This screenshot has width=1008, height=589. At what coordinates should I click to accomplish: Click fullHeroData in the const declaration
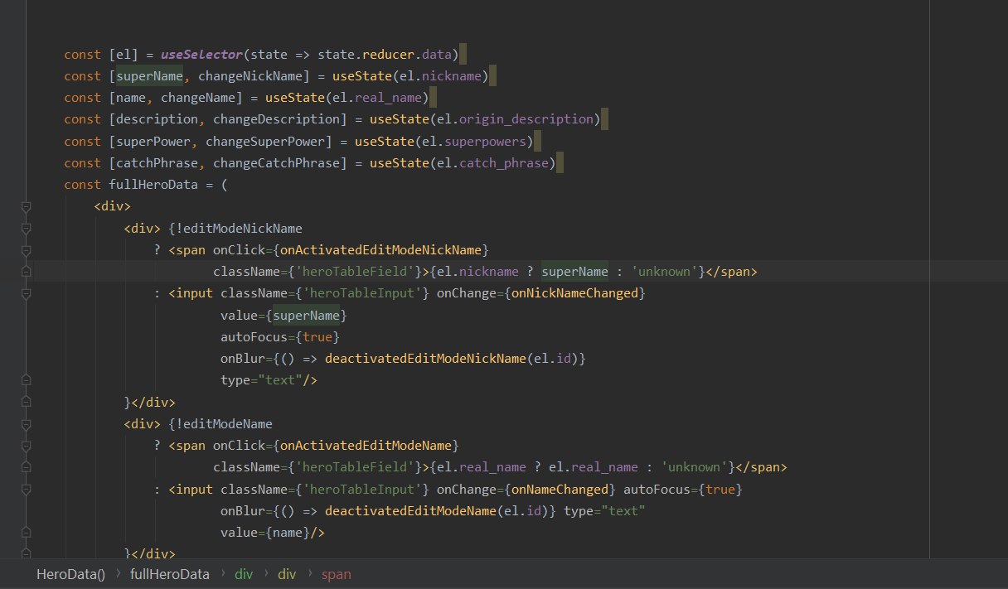click(153, 184)
